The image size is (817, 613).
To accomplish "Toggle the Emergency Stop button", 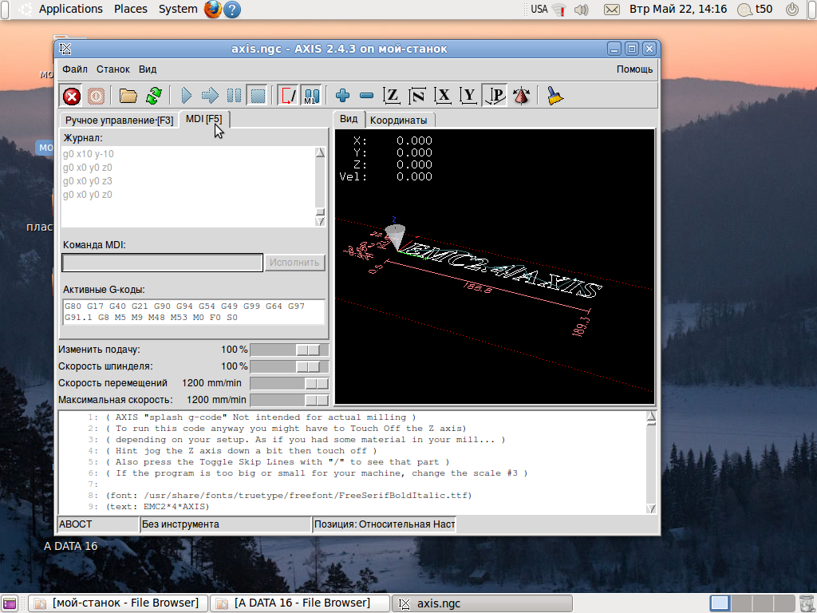I will click(72, 97).
